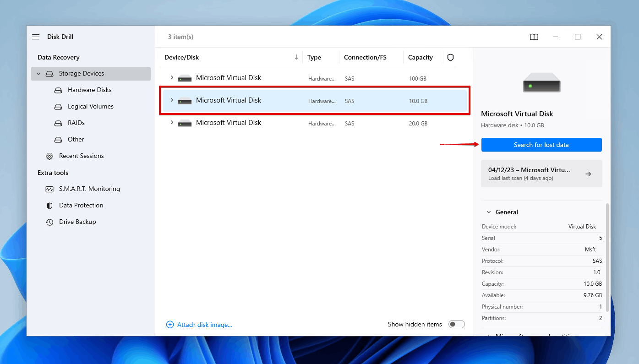Click the 20.0 GB capacity cell
This screenshot has height=364, width=639.
pyautogui.click(x=418, y=124)
